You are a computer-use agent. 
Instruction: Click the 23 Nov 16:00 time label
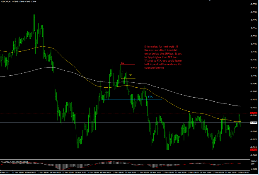pyautogui.click(x=193, y=173)
